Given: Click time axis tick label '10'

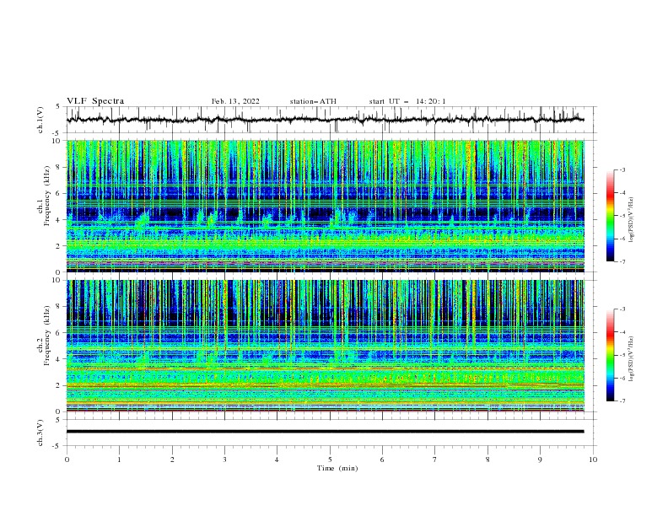Looking at the screenshot, I should (x=593, y=460).
